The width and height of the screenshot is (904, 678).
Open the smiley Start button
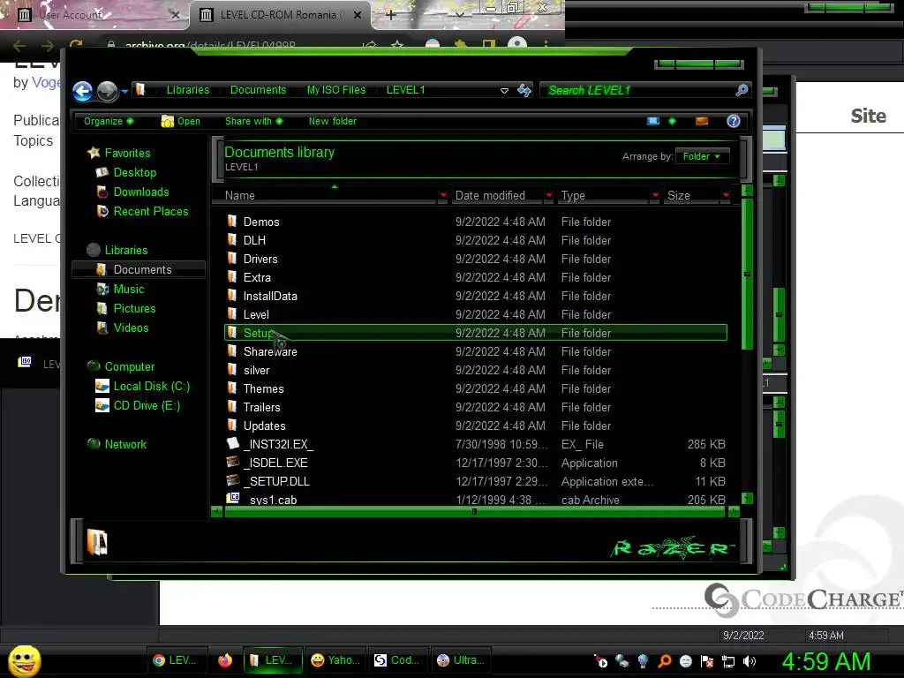point(24,660)
